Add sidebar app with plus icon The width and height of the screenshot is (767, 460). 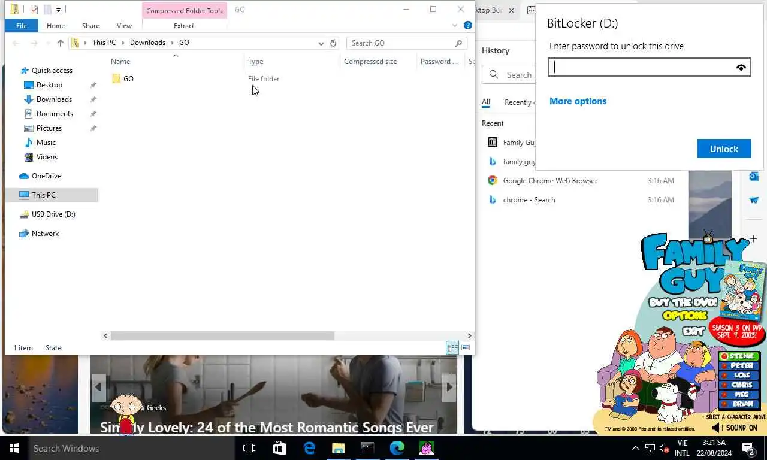pyautogui.click(x=754, y=238)
